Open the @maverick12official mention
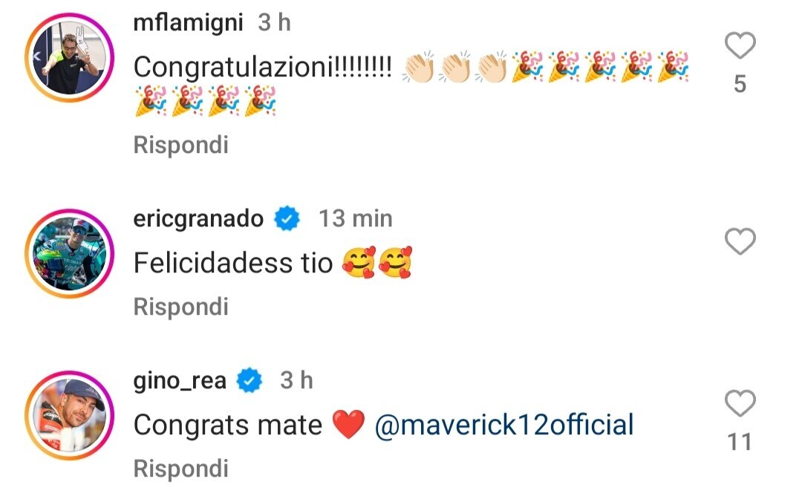The height and width of the screenshot is (496, 802). coord(504,425)
